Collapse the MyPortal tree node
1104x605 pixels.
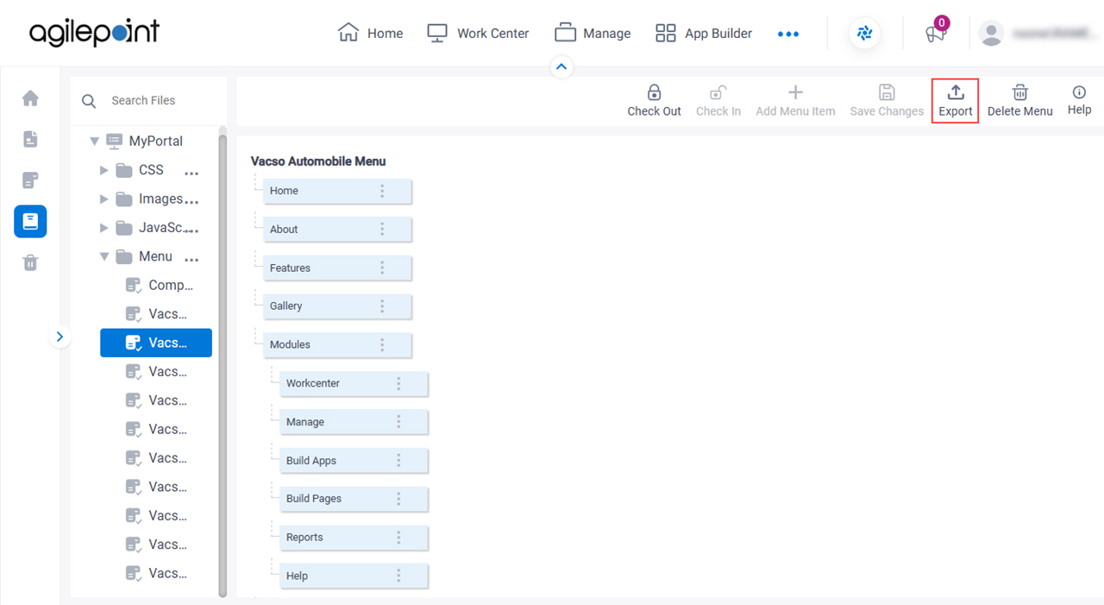click(95, 142)
